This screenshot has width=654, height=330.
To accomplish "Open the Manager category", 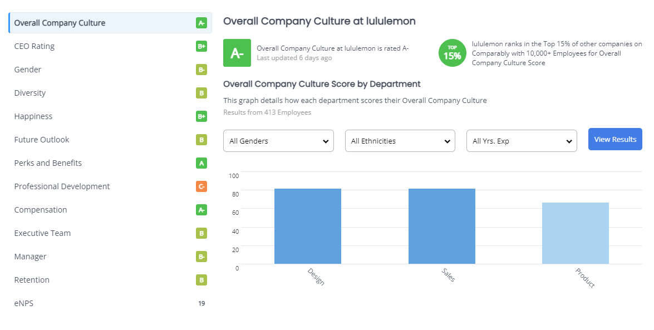I will point(110,257).
